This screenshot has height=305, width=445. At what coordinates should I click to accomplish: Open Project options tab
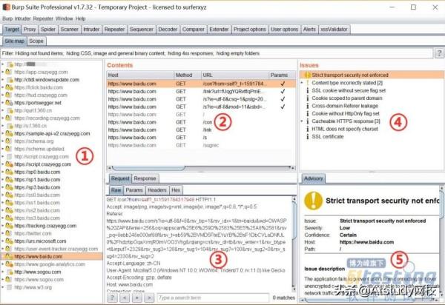pos(250,30)
